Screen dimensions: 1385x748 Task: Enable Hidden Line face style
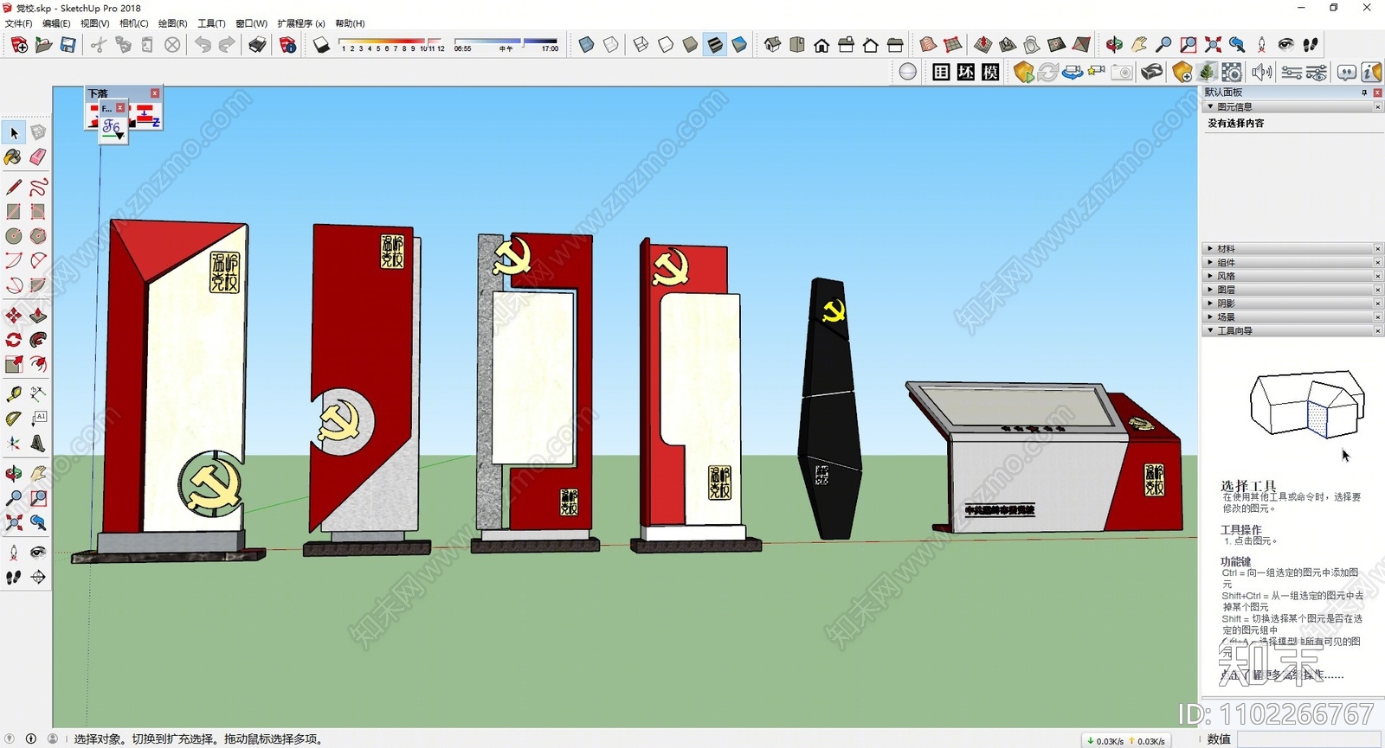[666, 44]
